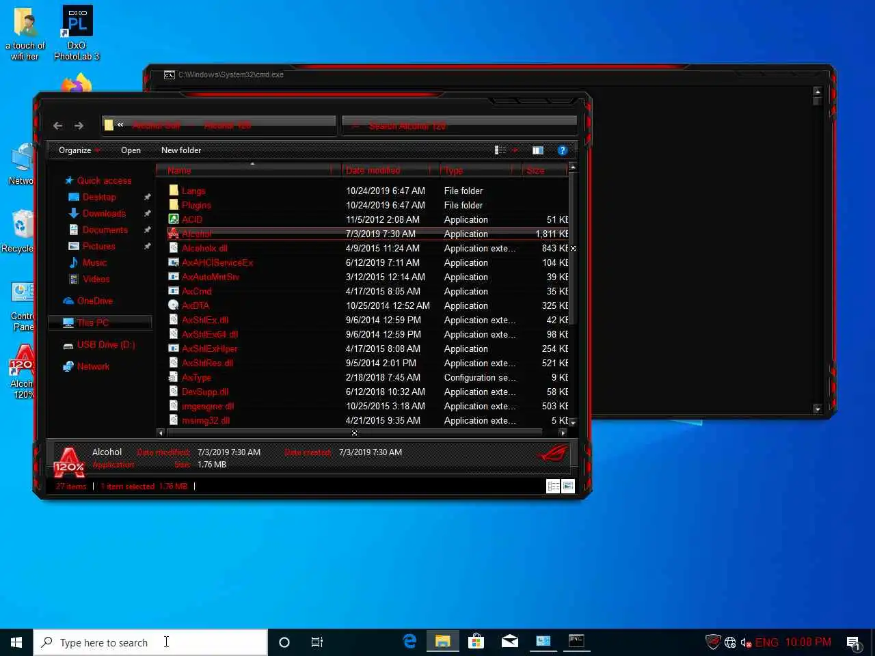Select the AxDTA application icon
The width and height of the screenshot is (875, 656).
(x=174, y=305)
